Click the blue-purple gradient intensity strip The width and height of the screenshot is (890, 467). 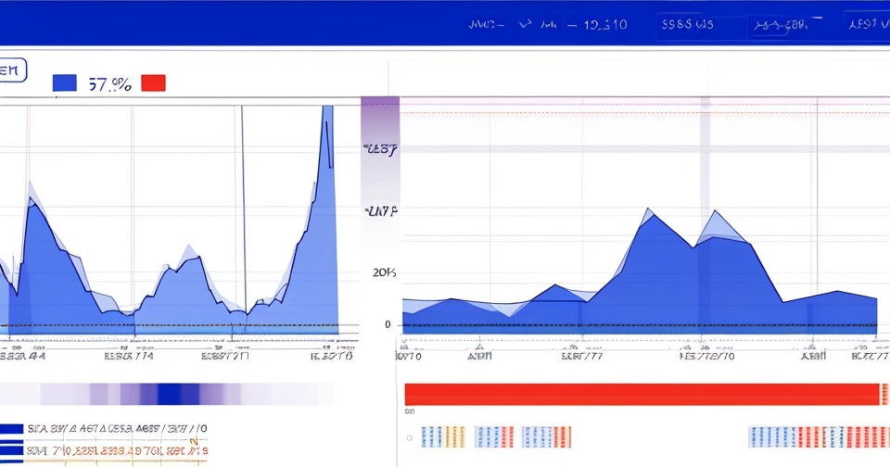pyautogui.click(x=168, y=394)
